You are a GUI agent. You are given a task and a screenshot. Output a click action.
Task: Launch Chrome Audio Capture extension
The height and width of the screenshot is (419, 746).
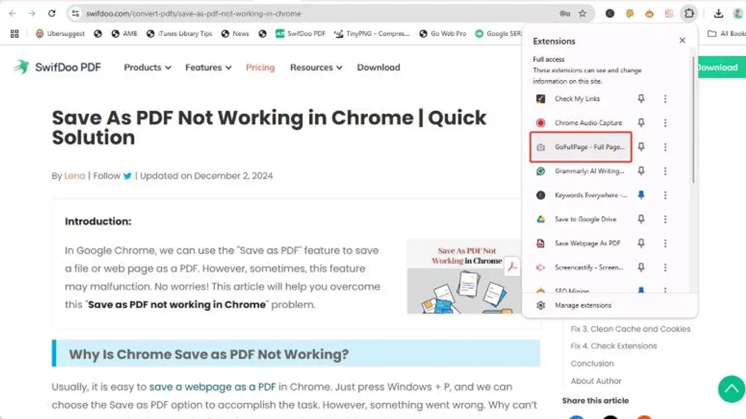click(x=578, y=123)
